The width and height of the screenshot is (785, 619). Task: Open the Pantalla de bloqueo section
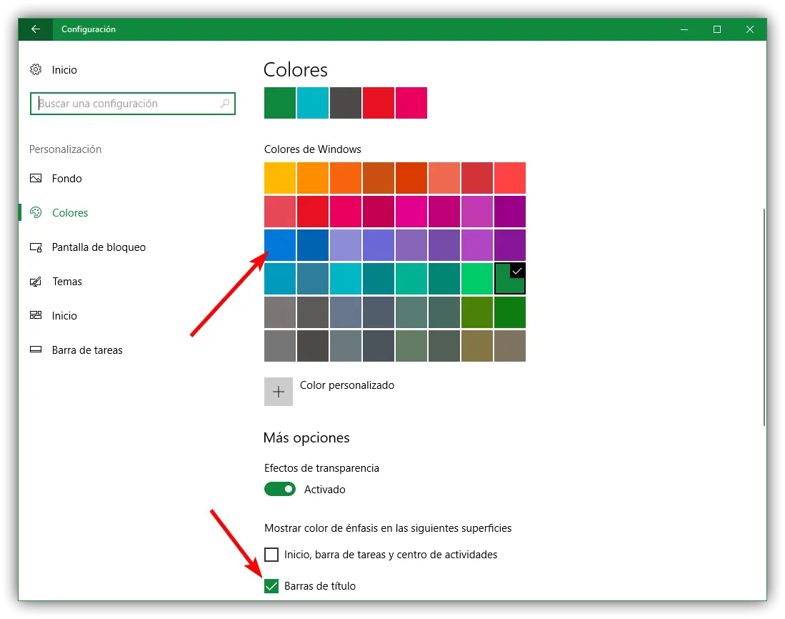99,247
